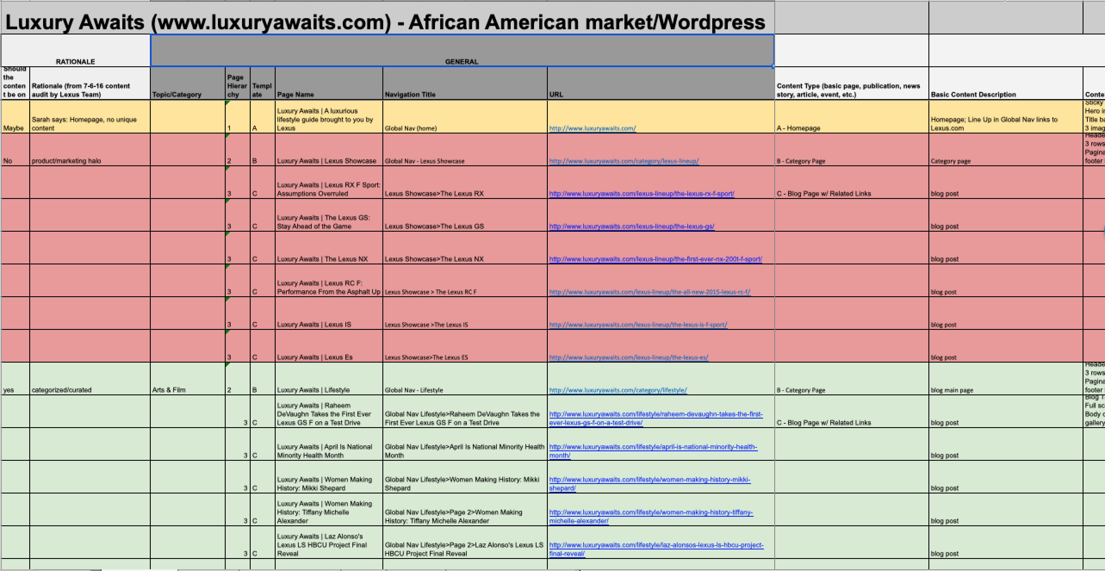Follow the category/lifestyle URL link
This screenshot has height=571, width=1105.
point(618,390)
